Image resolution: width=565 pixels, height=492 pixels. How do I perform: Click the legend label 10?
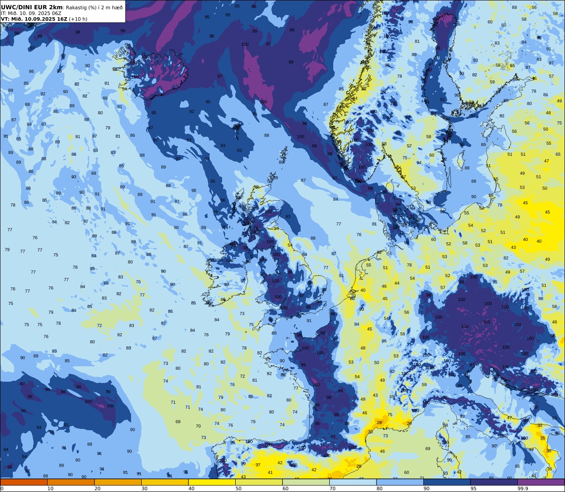tap(50, 488)
